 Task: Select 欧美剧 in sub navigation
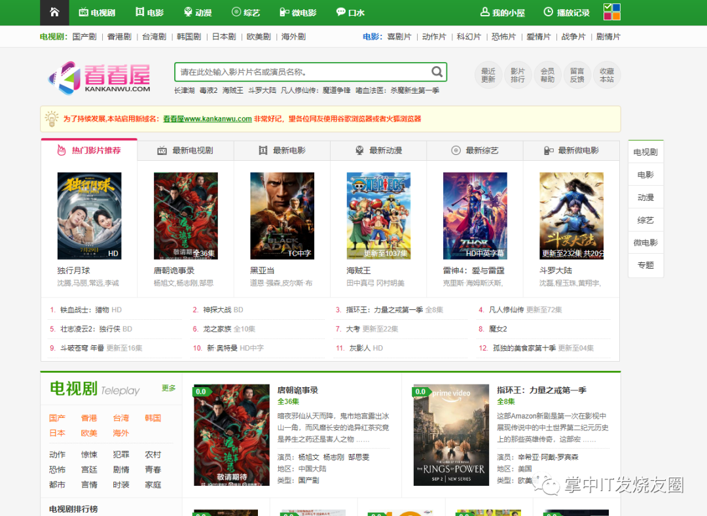(x=259, y=37)
